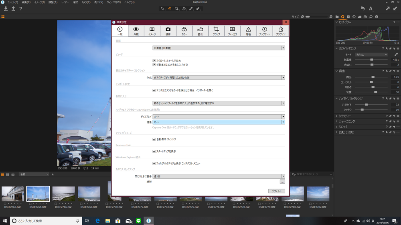Open Capture One in the Windows taskbar
401x225 pixels.
point(149,221)
